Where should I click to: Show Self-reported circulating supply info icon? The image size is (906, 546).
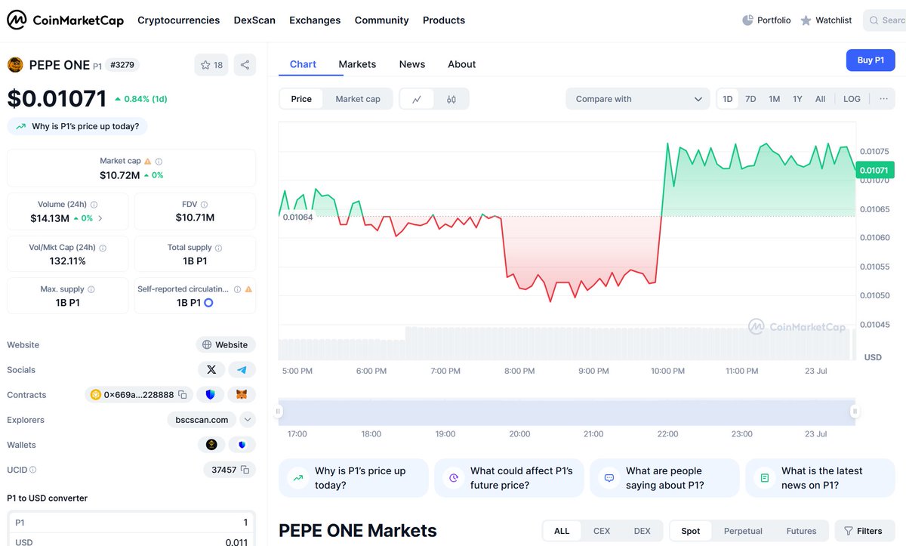[x=237, y=289]
